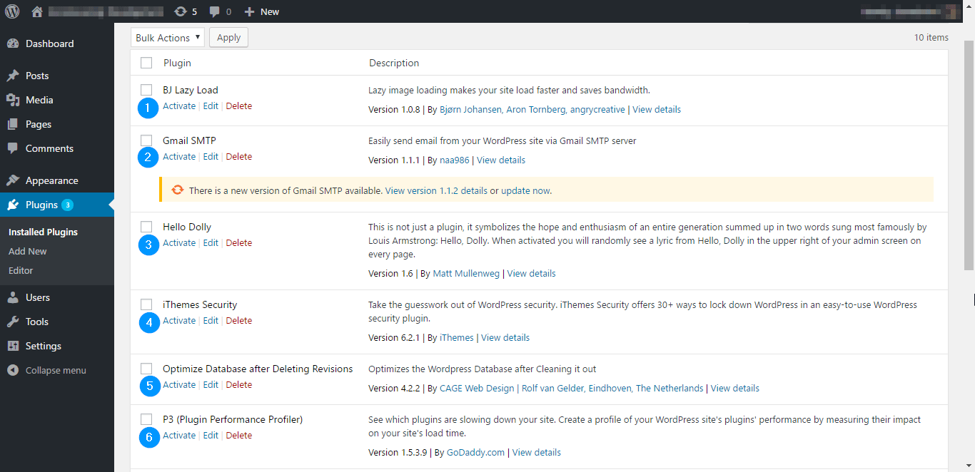This screenshot has height=472, width=975.
Task: Click the Media icon in sidebar
Action: [x=13, y=100]
